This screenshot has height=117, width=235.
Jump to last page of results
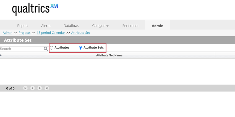[x=47, y=88]
